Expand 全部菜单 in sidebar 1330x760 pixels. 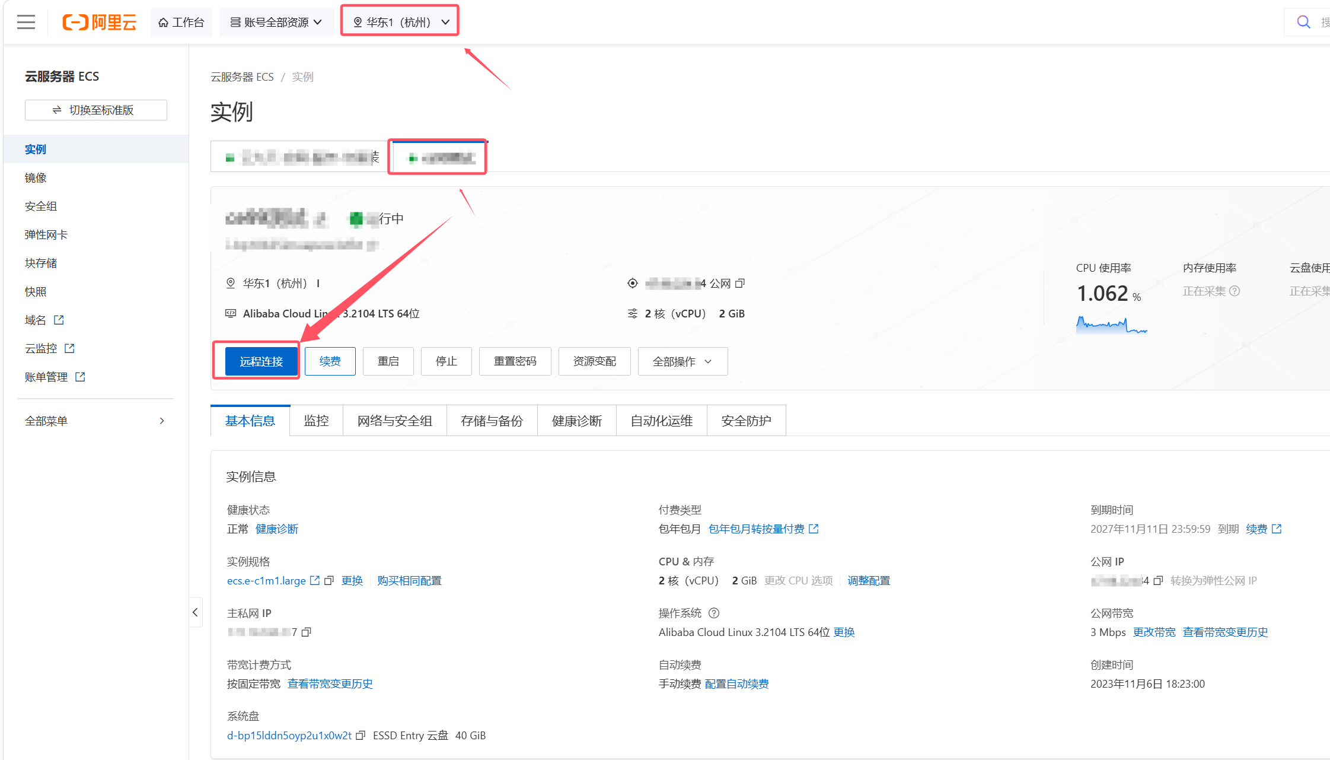coord(95,421)
